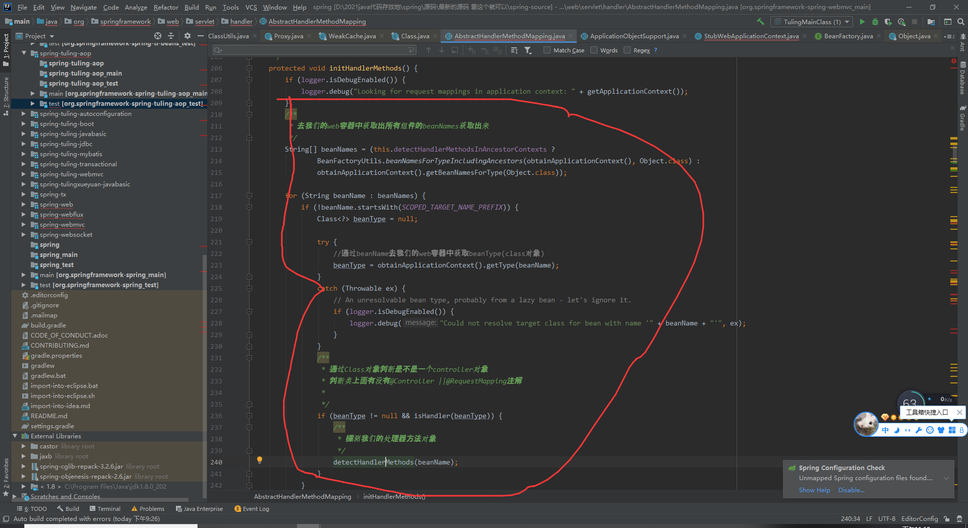Viewport: 968px width, 528px height.
Task: Toggle the input method moon icon
Action: (896, 430)
